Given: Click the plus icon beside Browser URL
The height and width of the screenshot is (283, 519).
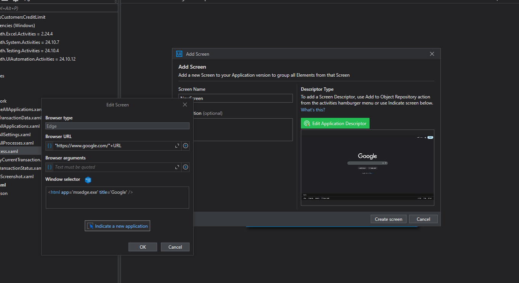Looking at the screenshot, I should pyautogui.click(x=185, y=145).
